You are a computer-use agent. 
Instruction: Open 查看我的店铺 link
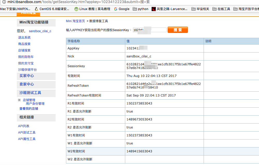[29, 109]
